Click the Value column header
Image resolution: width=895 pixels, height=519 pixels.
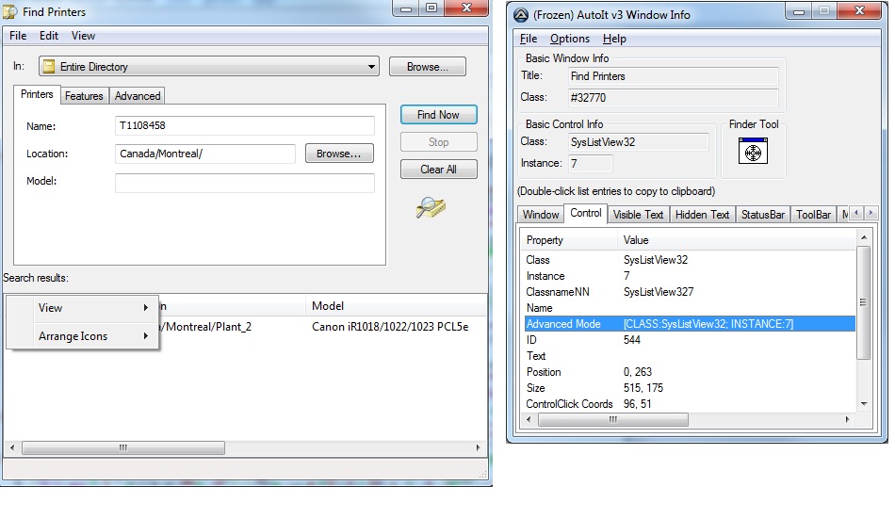click(x=737, y=240)
